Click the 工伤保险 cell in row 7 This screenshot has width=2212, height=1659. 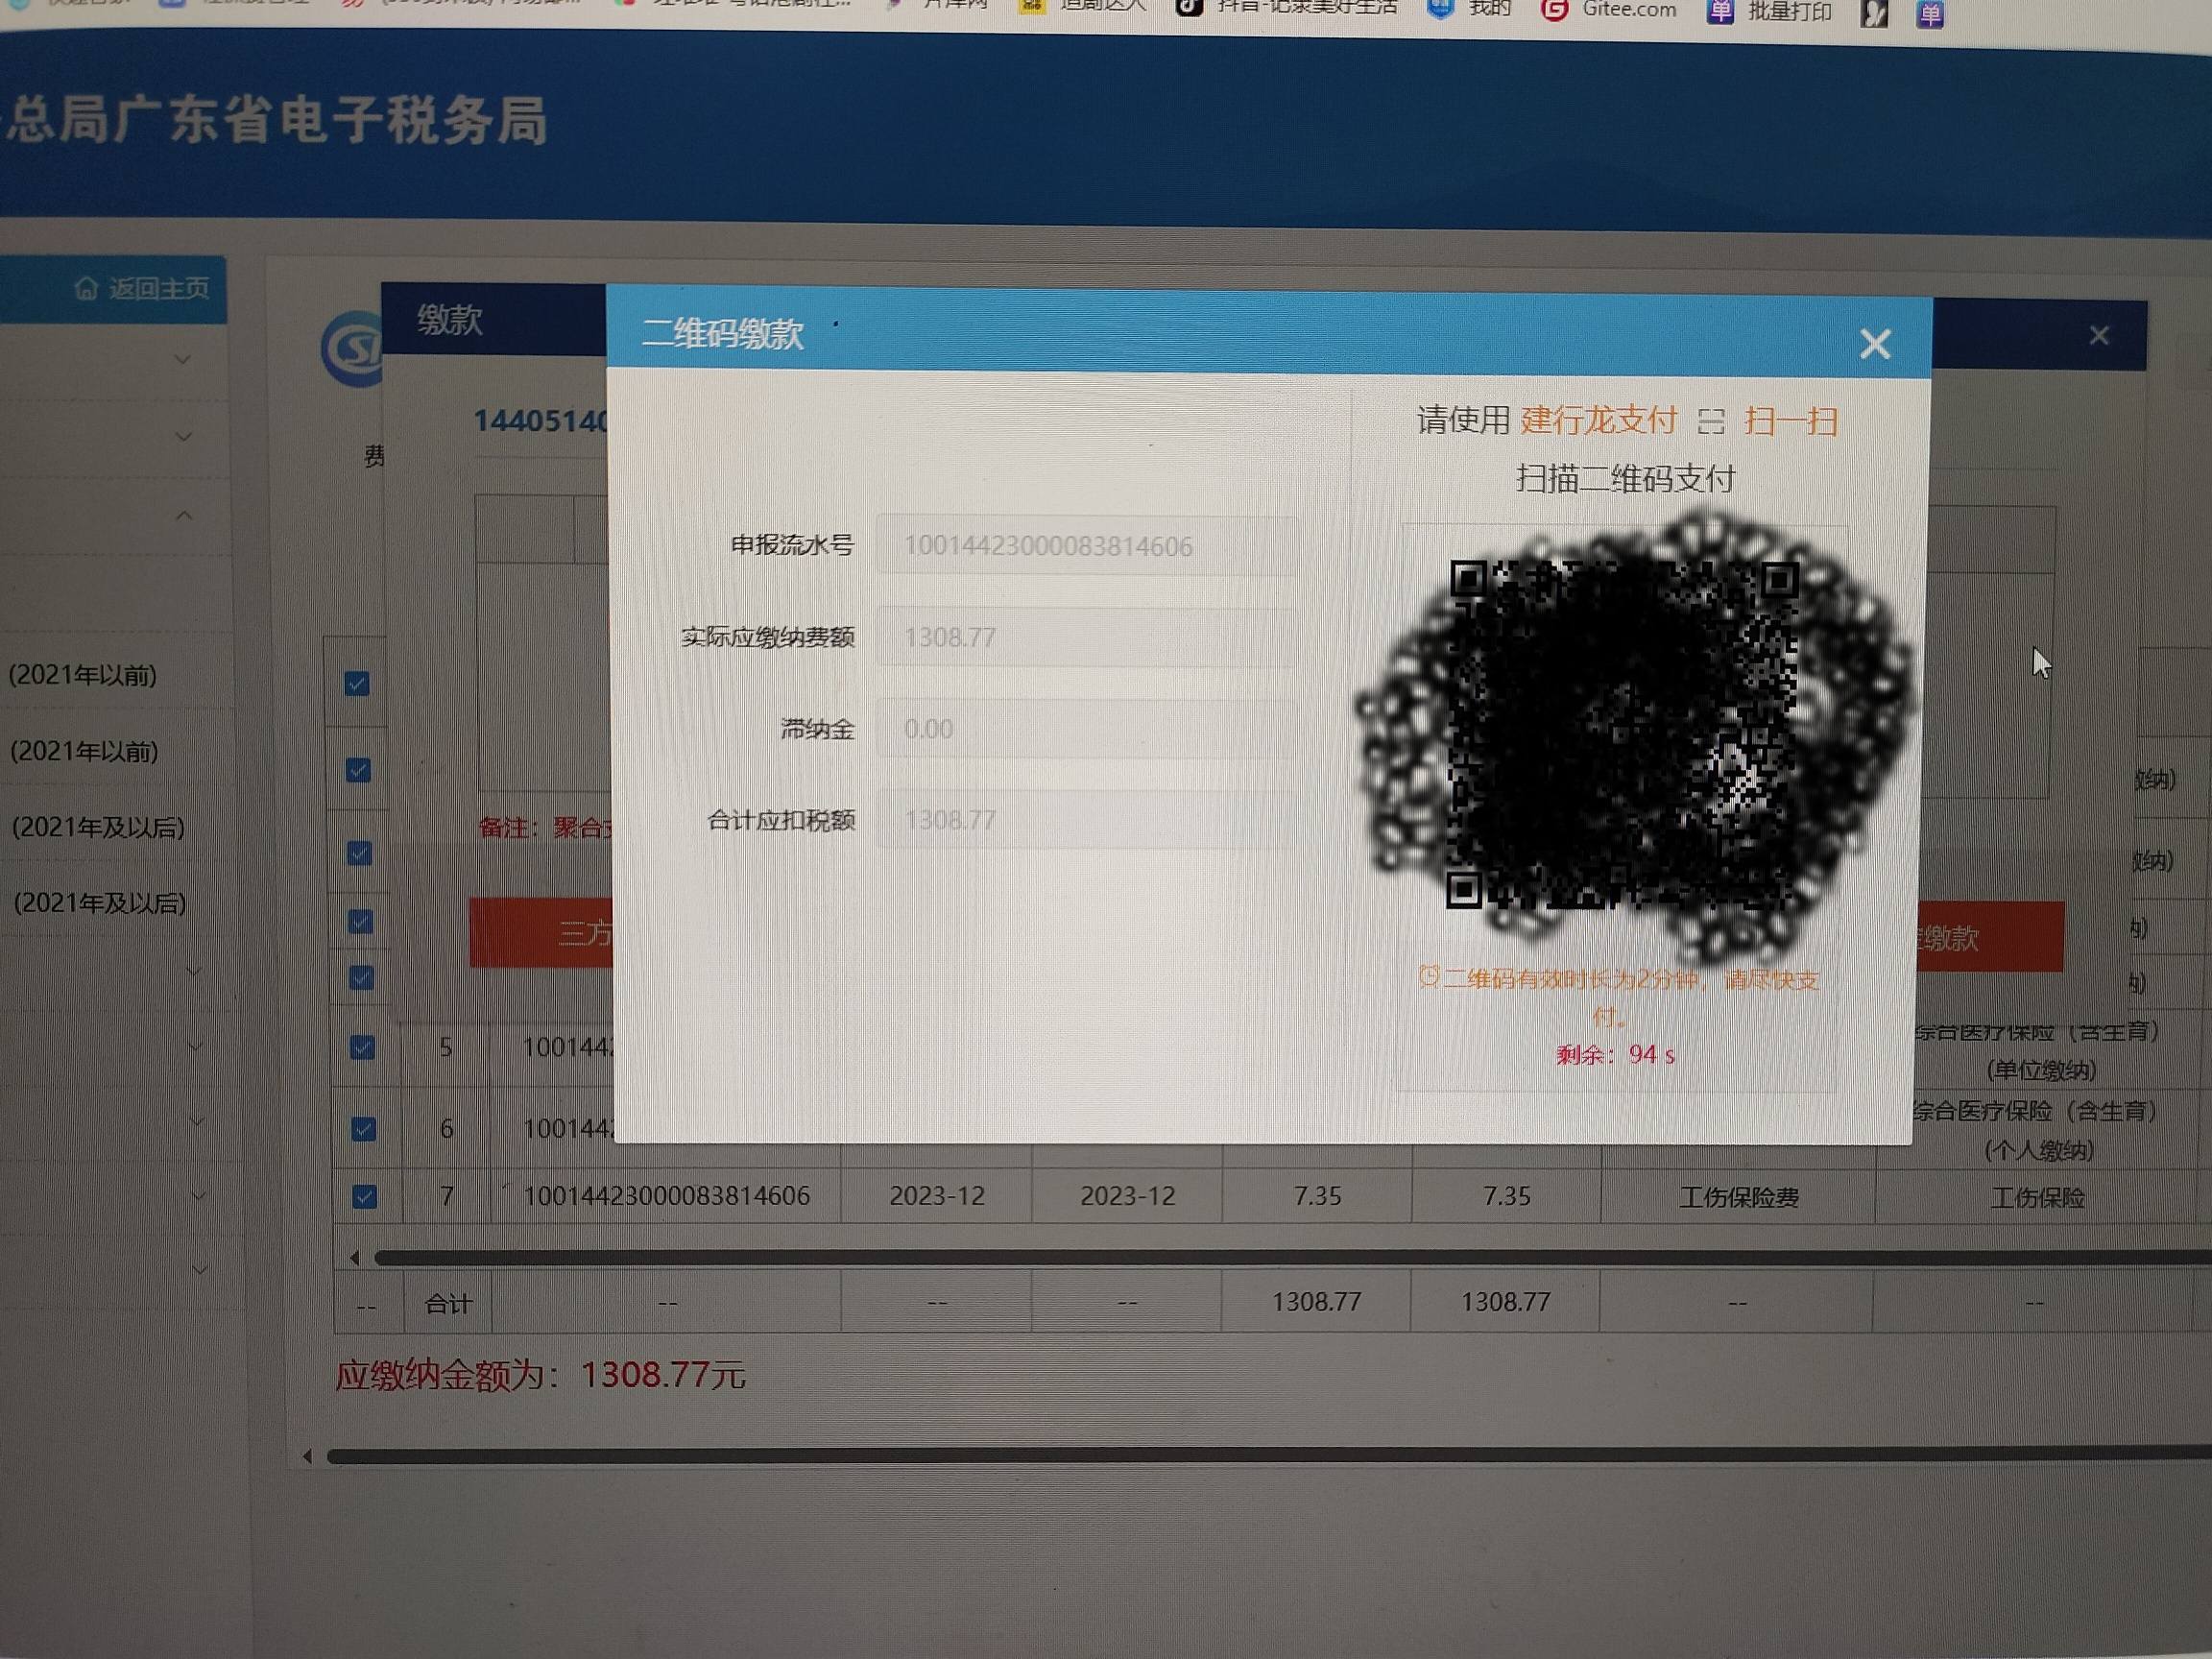(x=2038, y=1198)
